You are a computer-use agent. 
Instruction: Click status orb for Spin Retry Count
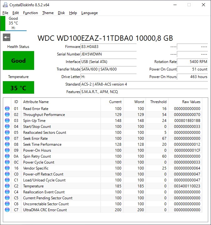tap(7, 156)
